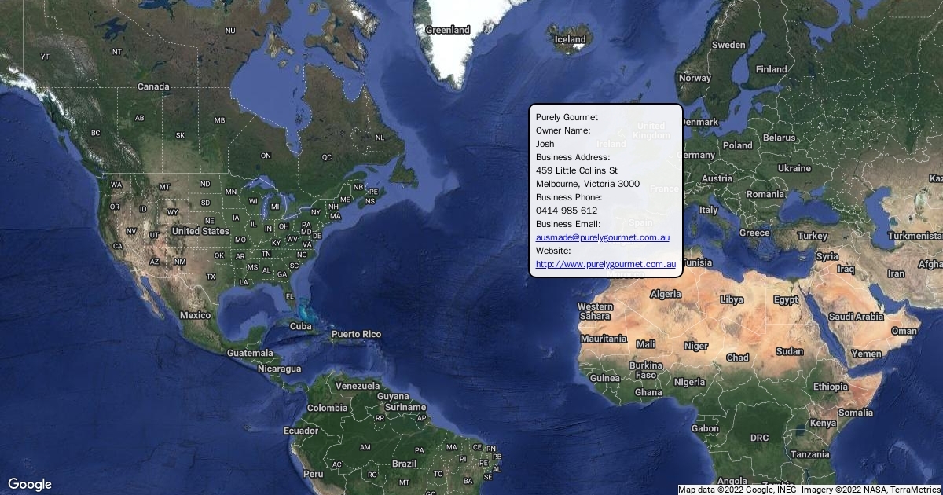Click the Sweden label on the map
This screenshot has height=495, width=943.
(x=728, y=45)
